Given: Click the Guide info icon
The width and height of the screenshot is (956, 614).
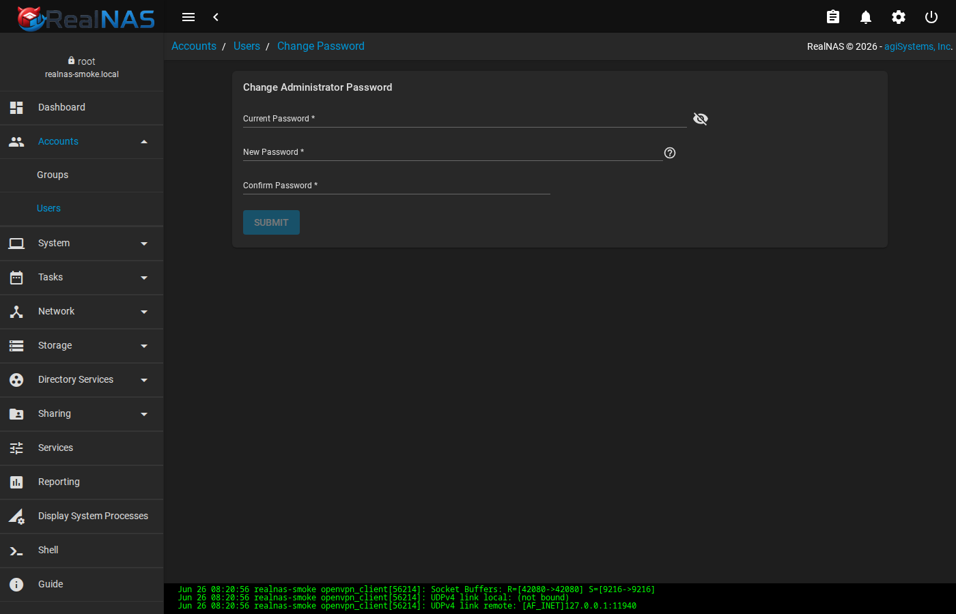Looking at the screenshot, I should (16, 585).
